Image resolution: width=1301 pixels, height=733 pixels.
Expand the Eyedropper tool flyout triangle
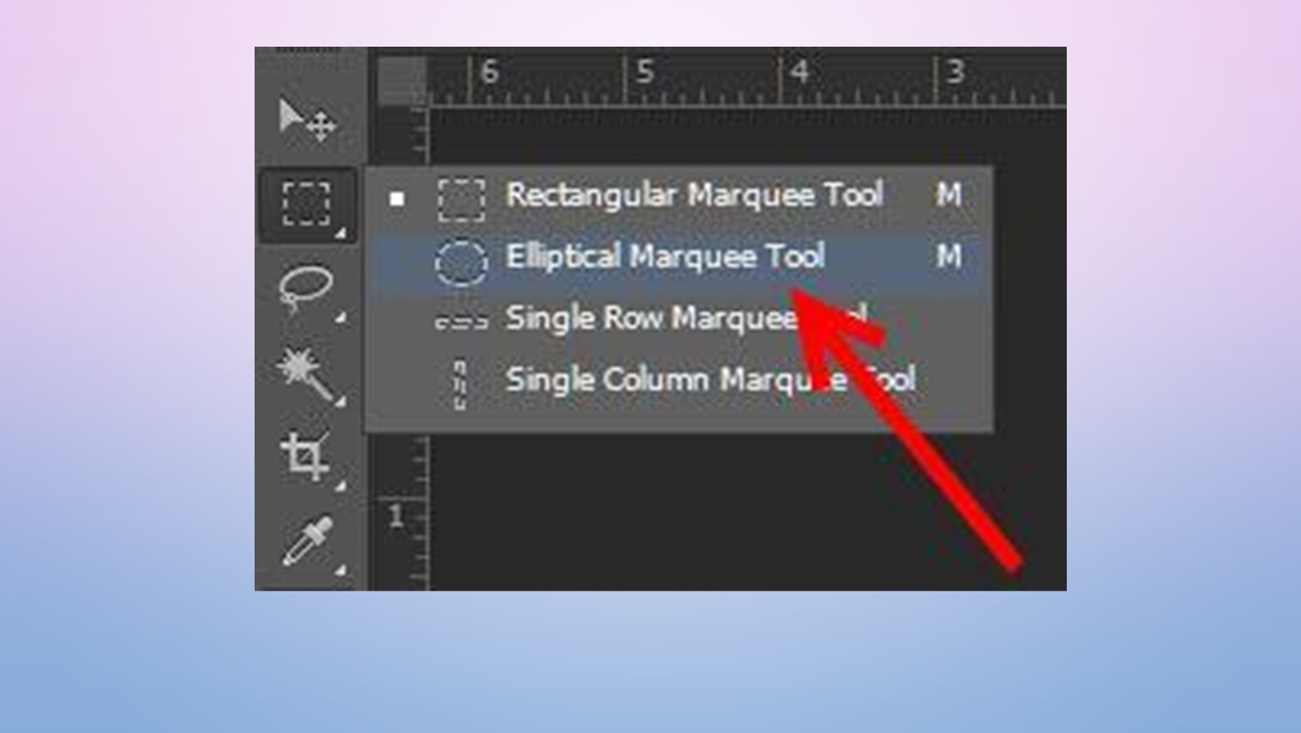pyautogui.click(x=340, y=570)
